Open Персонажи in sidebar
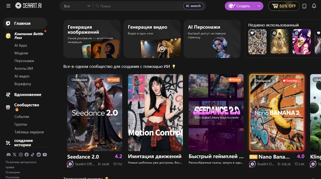This screenshot has width=321, height=179. click(24, 61)
